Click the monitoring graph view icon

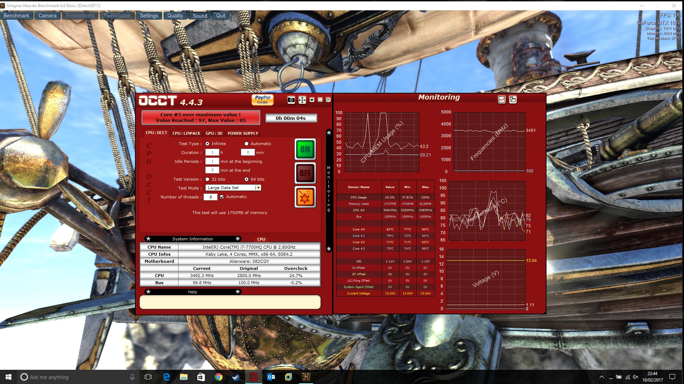pos(502,100)
